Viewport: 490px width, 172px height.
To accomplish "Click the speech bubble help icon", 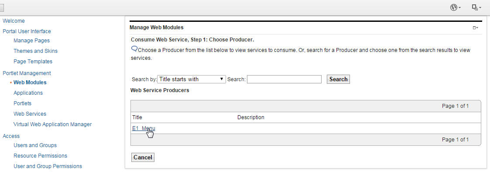I will (x=134, y=49).
